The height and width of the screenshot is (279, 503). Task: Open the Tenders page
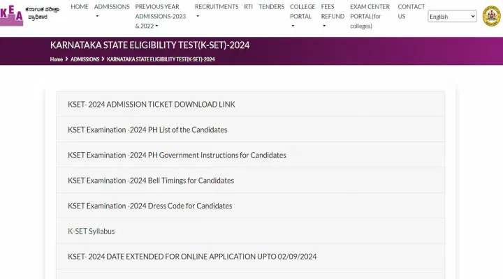[x=271, y=7]
